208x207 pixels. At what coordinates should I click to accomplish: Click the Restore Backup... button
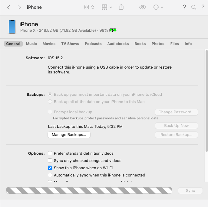[x=177, y=135]
